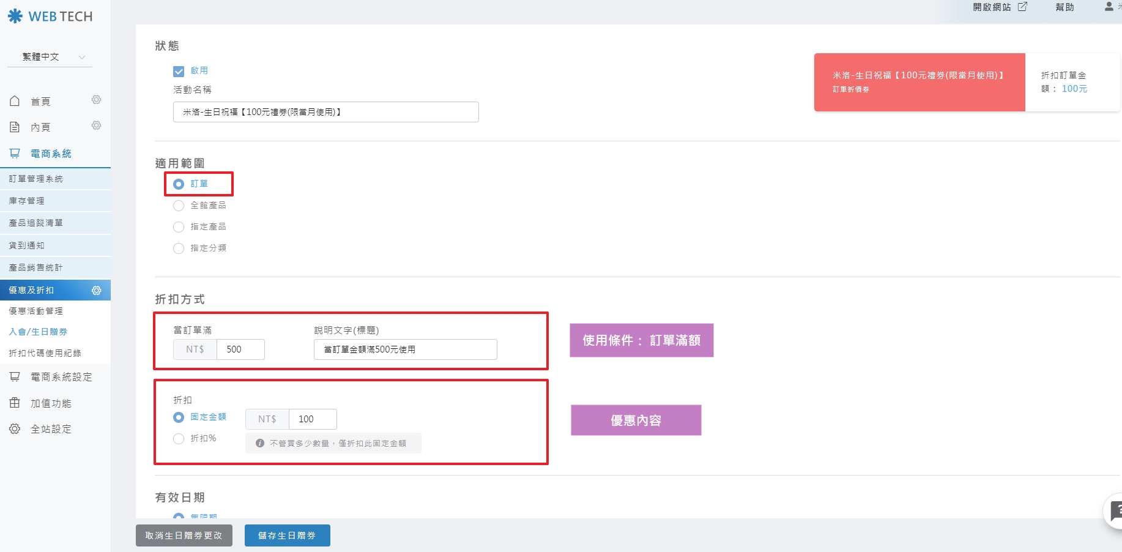The image size is (1122, 552).
Task: Open the help chat bubble icon
Action: click(x=1115, y=511)
